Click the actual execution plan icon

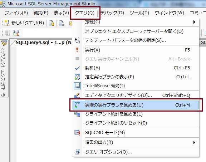tap(77, 105)
